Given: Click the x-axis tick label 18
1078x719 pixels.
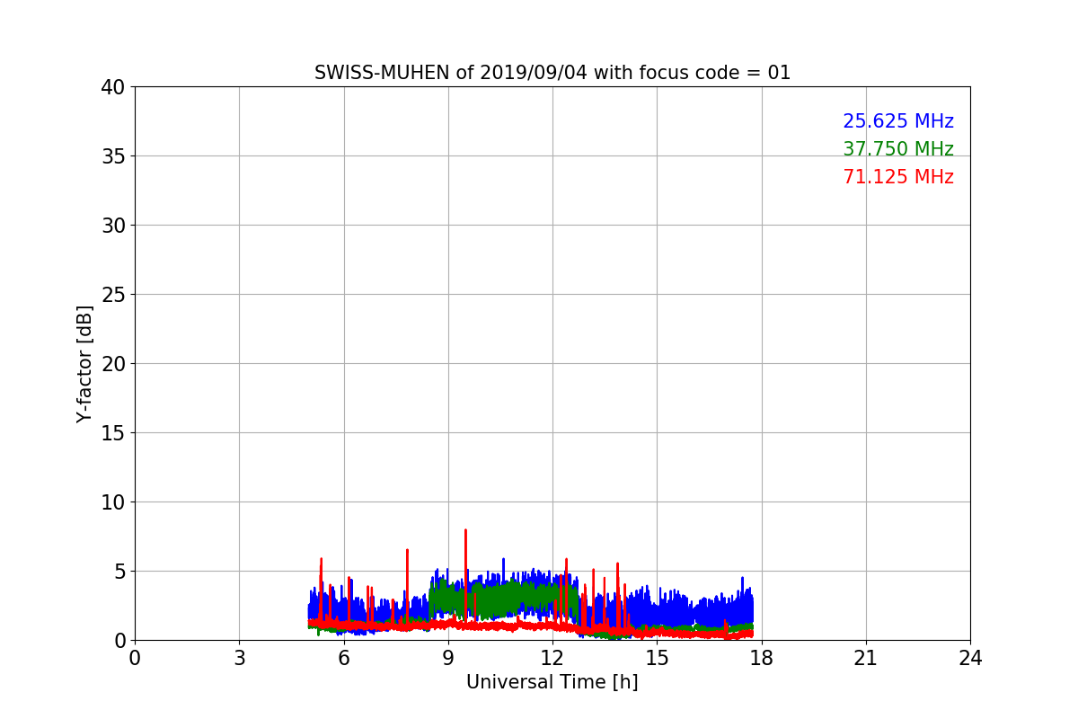Looking at the screenshot, I should (762, 658).
